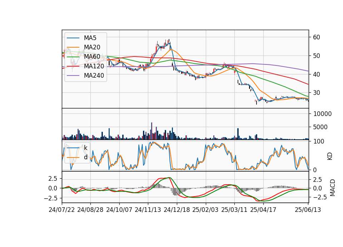Image resolution: width=343 pixels, height=247 pixels.
Task: Click the volume axis value 10000
Action: tap(322, 114)
